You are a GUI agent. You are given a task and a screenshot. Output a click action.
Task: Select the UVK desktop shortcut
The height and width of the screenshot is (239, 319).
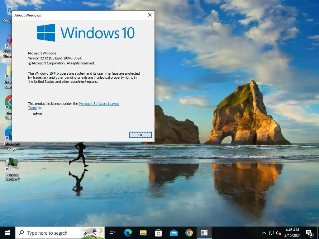7,46
